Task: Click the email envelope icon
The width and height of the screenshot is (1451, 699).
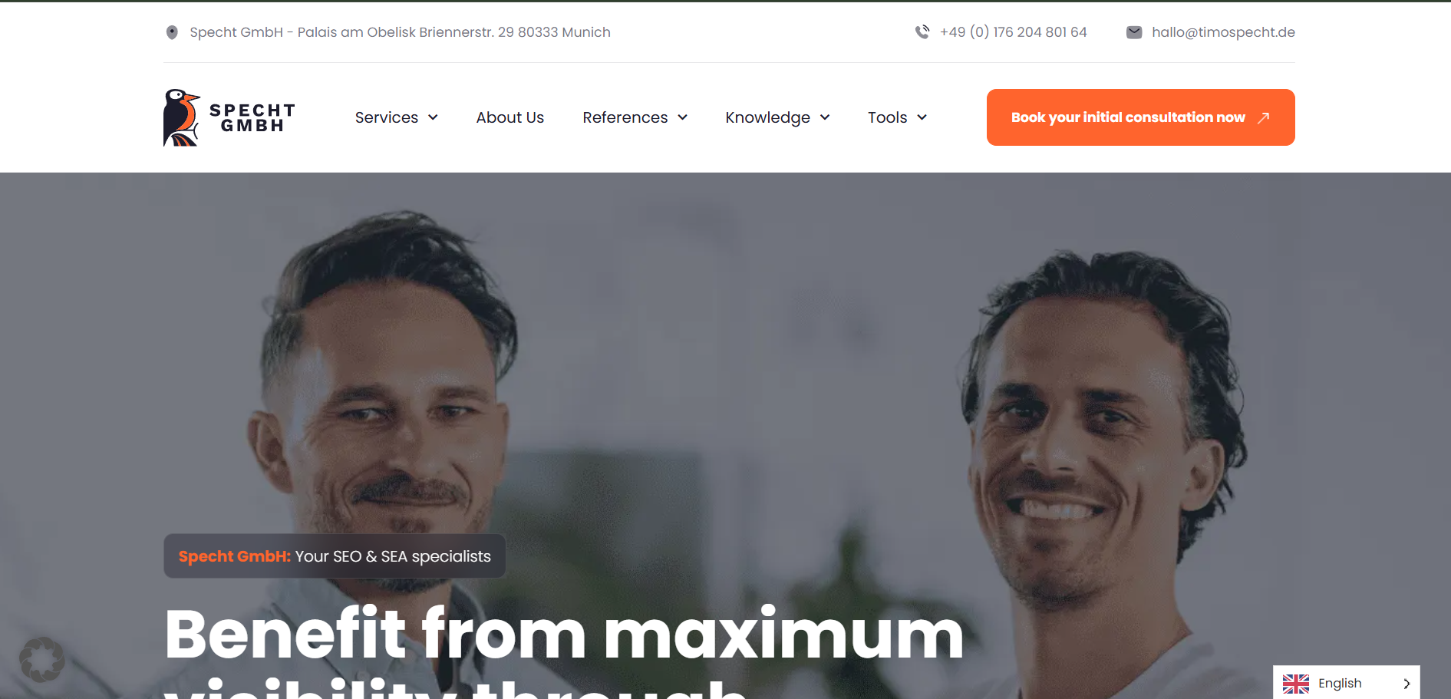Action: (1134, 32)
